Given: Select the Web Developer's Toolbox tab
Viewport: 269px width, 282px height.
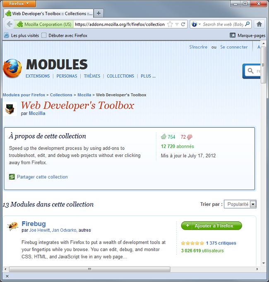Looking at the screenshot, I should [49, 14].
